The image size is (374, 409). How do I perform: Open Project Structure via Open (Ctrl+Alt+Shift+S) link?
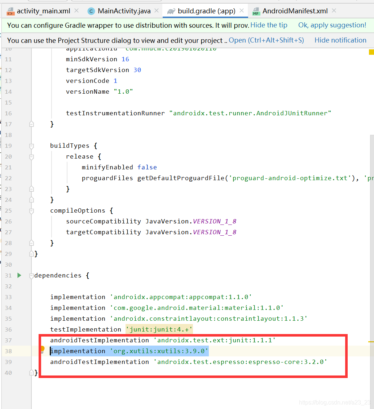(x=266, y=40)
